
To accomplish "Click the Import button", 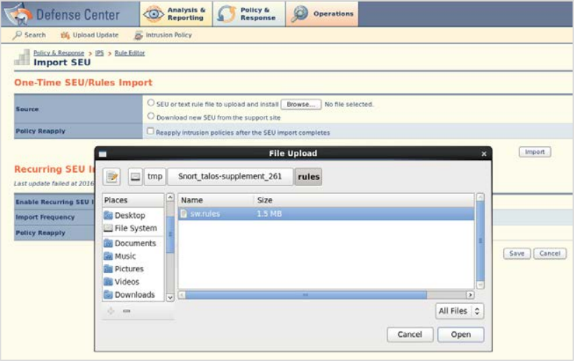I will [x=535, y=152].
